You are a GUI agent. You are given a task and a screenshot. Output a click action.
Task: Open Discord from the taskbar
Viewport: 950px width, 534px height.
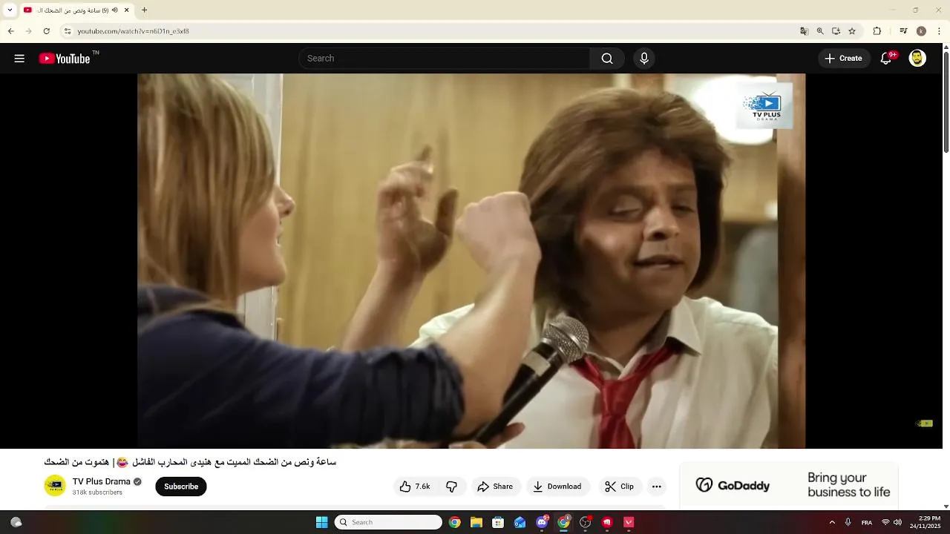click(x=542, y=522)
